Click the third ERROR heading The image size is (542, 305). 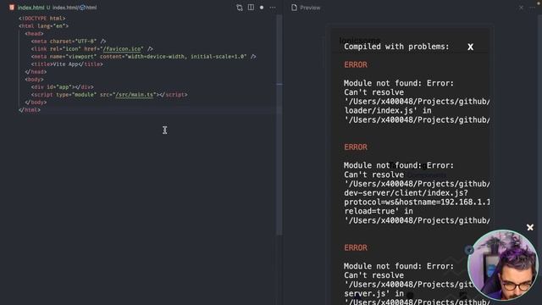pyautogui.click(x=356, y=247)
